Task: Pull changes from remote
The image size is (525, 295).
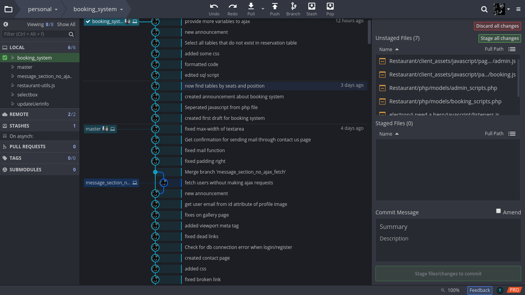Action: click(250, 8)
